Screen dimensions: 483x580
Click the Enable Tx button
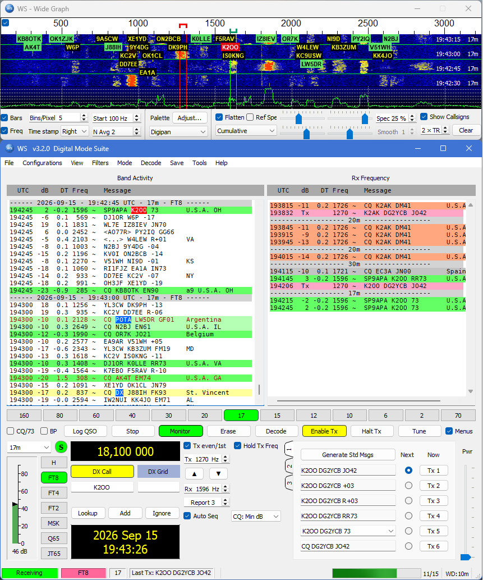[324, 431]
